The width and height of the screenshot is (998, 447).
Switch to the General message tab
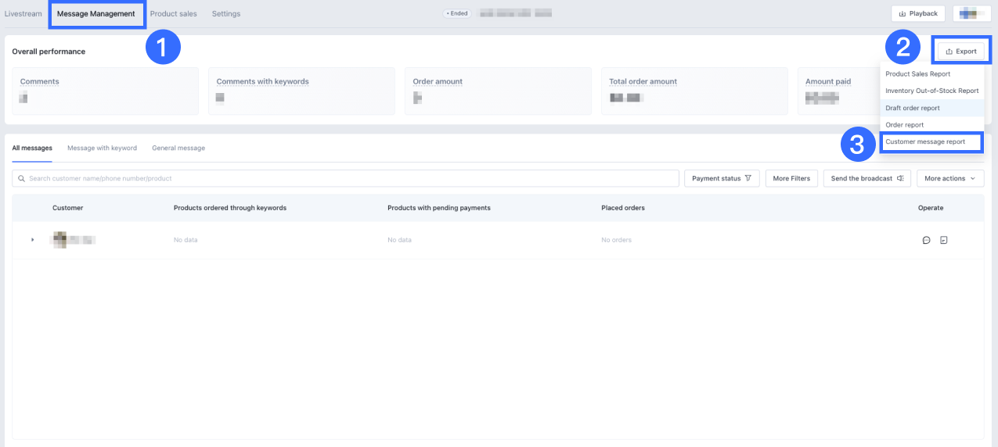pos(178,148)
